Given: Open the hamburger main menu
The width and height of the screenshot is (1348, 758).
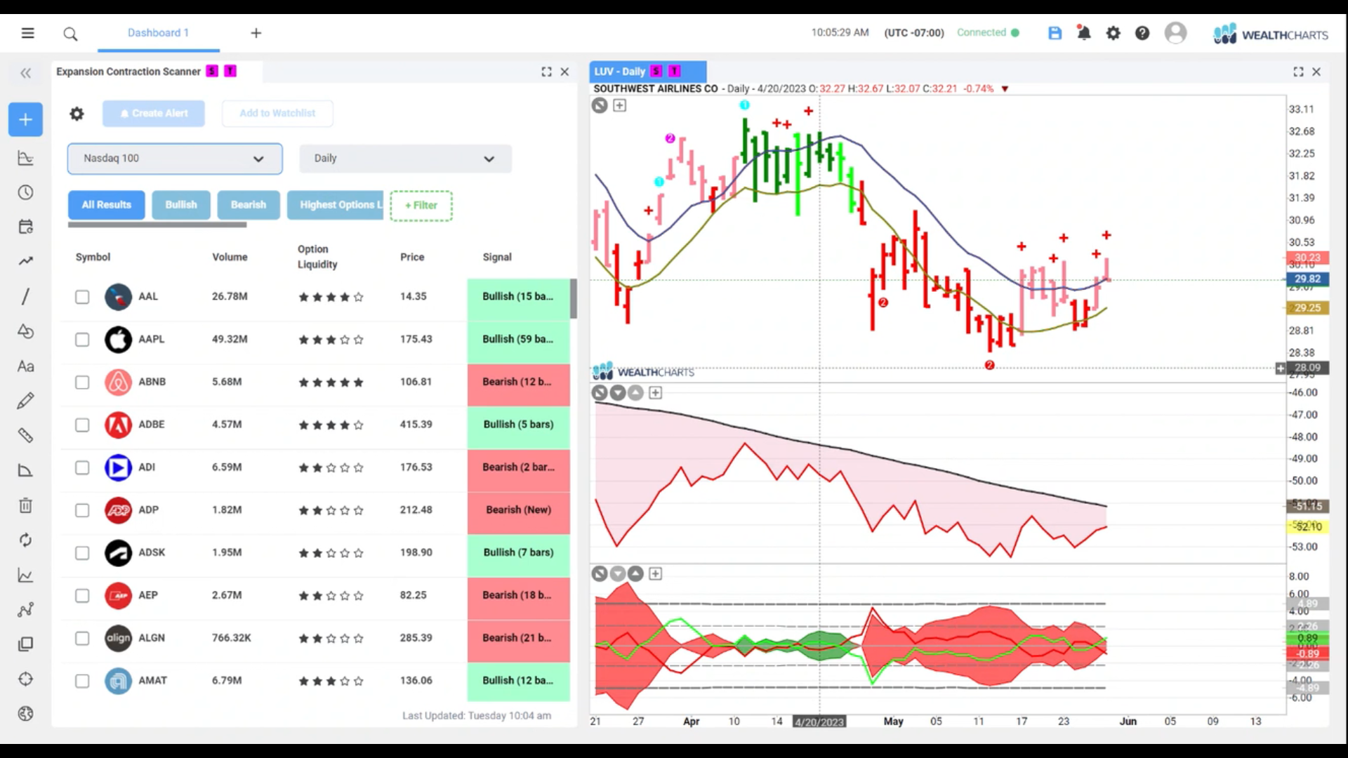Looking at the screenshot, I should point(27,33).
